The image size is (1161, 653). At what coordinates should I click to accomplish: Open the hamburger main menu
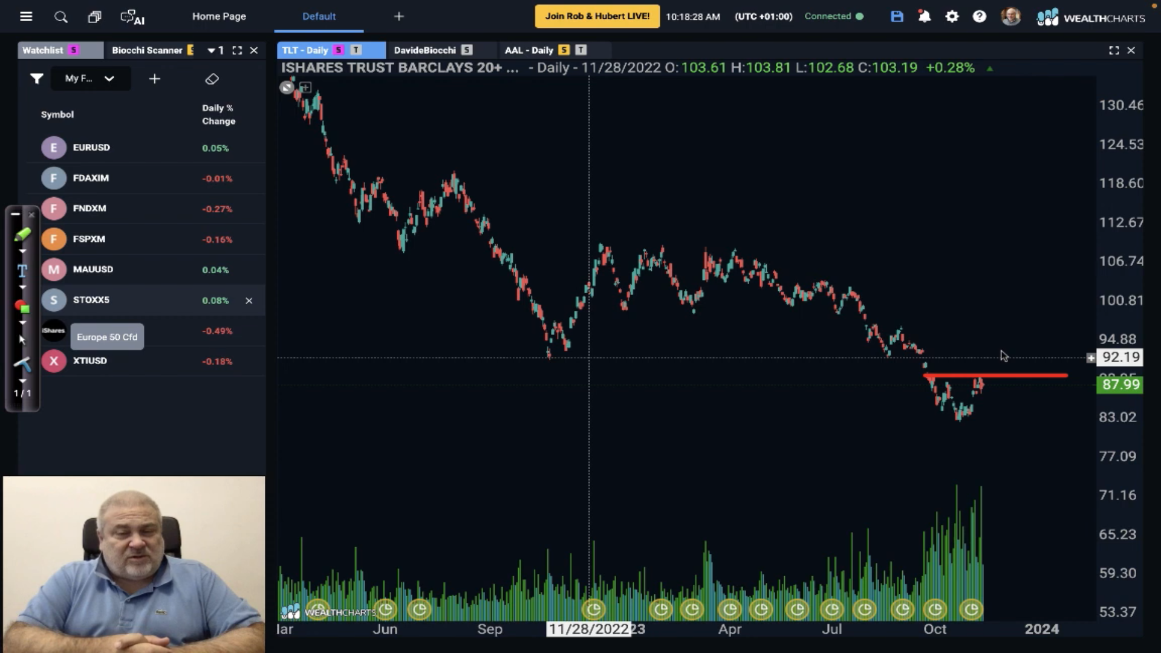(x=26, y=16)
